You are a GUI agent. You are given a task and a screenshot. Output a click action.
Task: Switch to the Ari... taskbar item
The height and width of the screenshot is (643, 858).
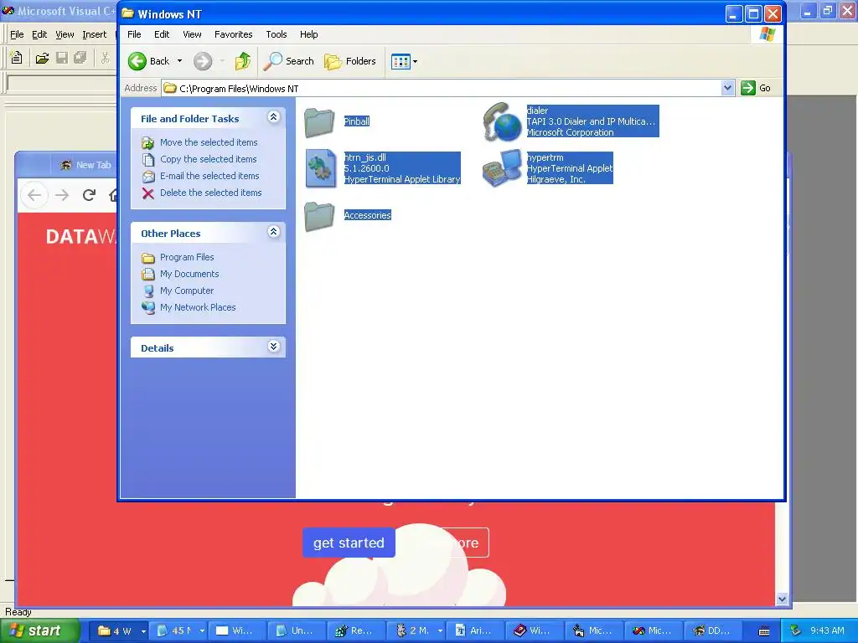(x=474, y=631)
